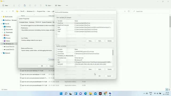Open Windows Start menu

[61, 94]
